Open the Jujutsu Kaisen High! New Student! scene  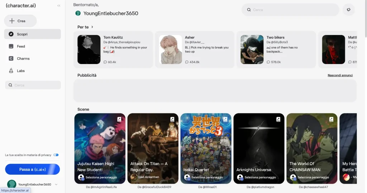(x=100, y=148)
